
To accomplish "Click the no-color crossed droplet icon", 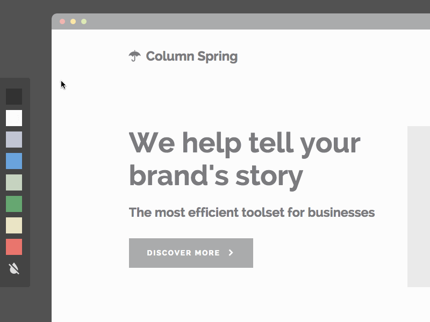I will (14, 268).
